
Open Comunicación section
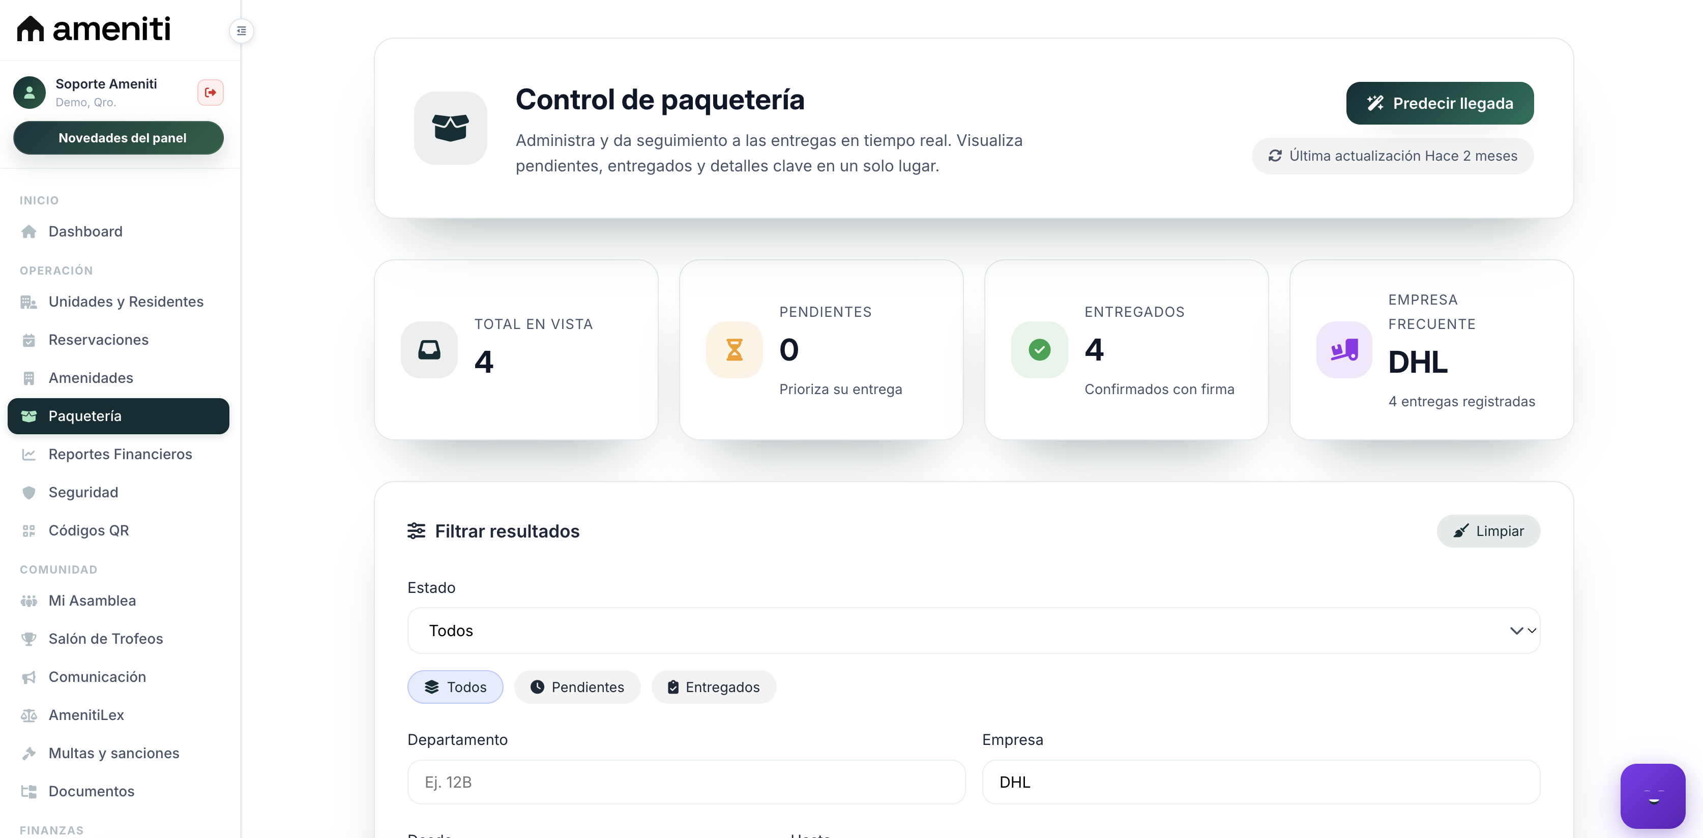[x=119, y=677]
